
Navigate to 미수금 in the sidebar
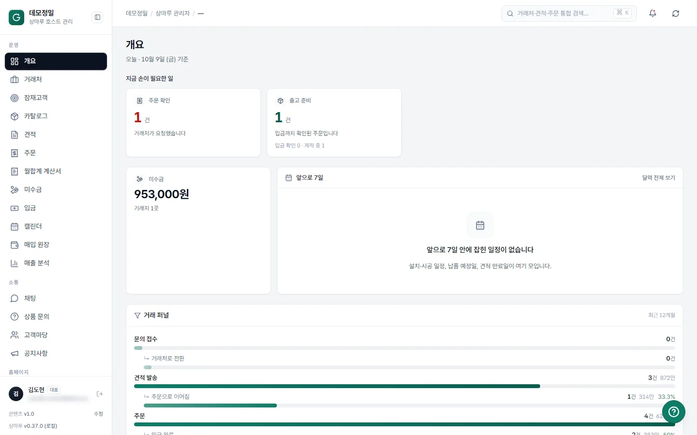(x=56, y=189)
